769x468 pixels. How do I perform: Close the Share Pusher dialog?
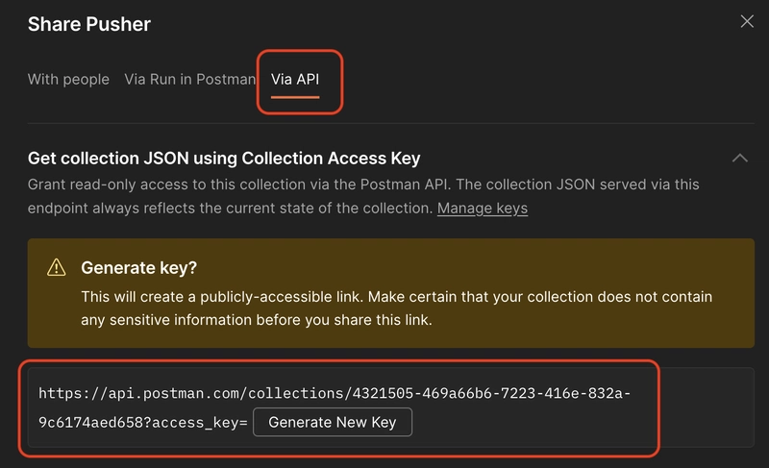tap(747, 21)
